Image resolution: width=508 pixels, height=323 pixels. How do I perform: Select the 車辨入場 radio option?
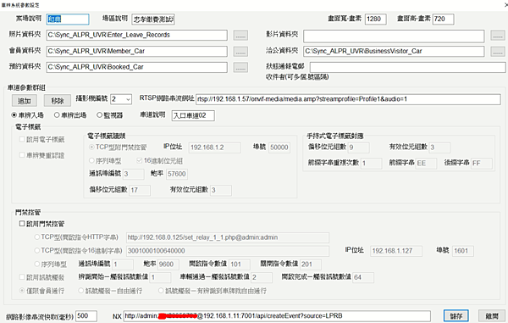tap(28, 115)
